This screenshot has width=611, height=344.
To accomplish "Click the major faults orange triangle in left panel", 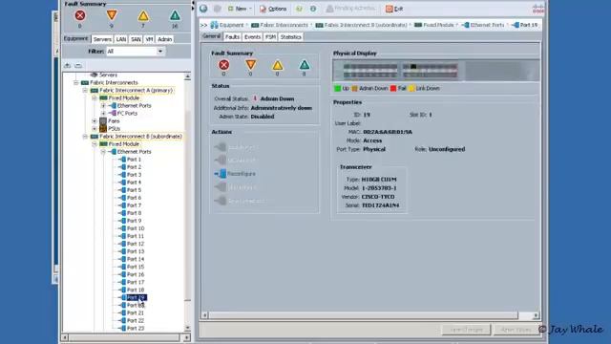I will [x=112, y=15].
